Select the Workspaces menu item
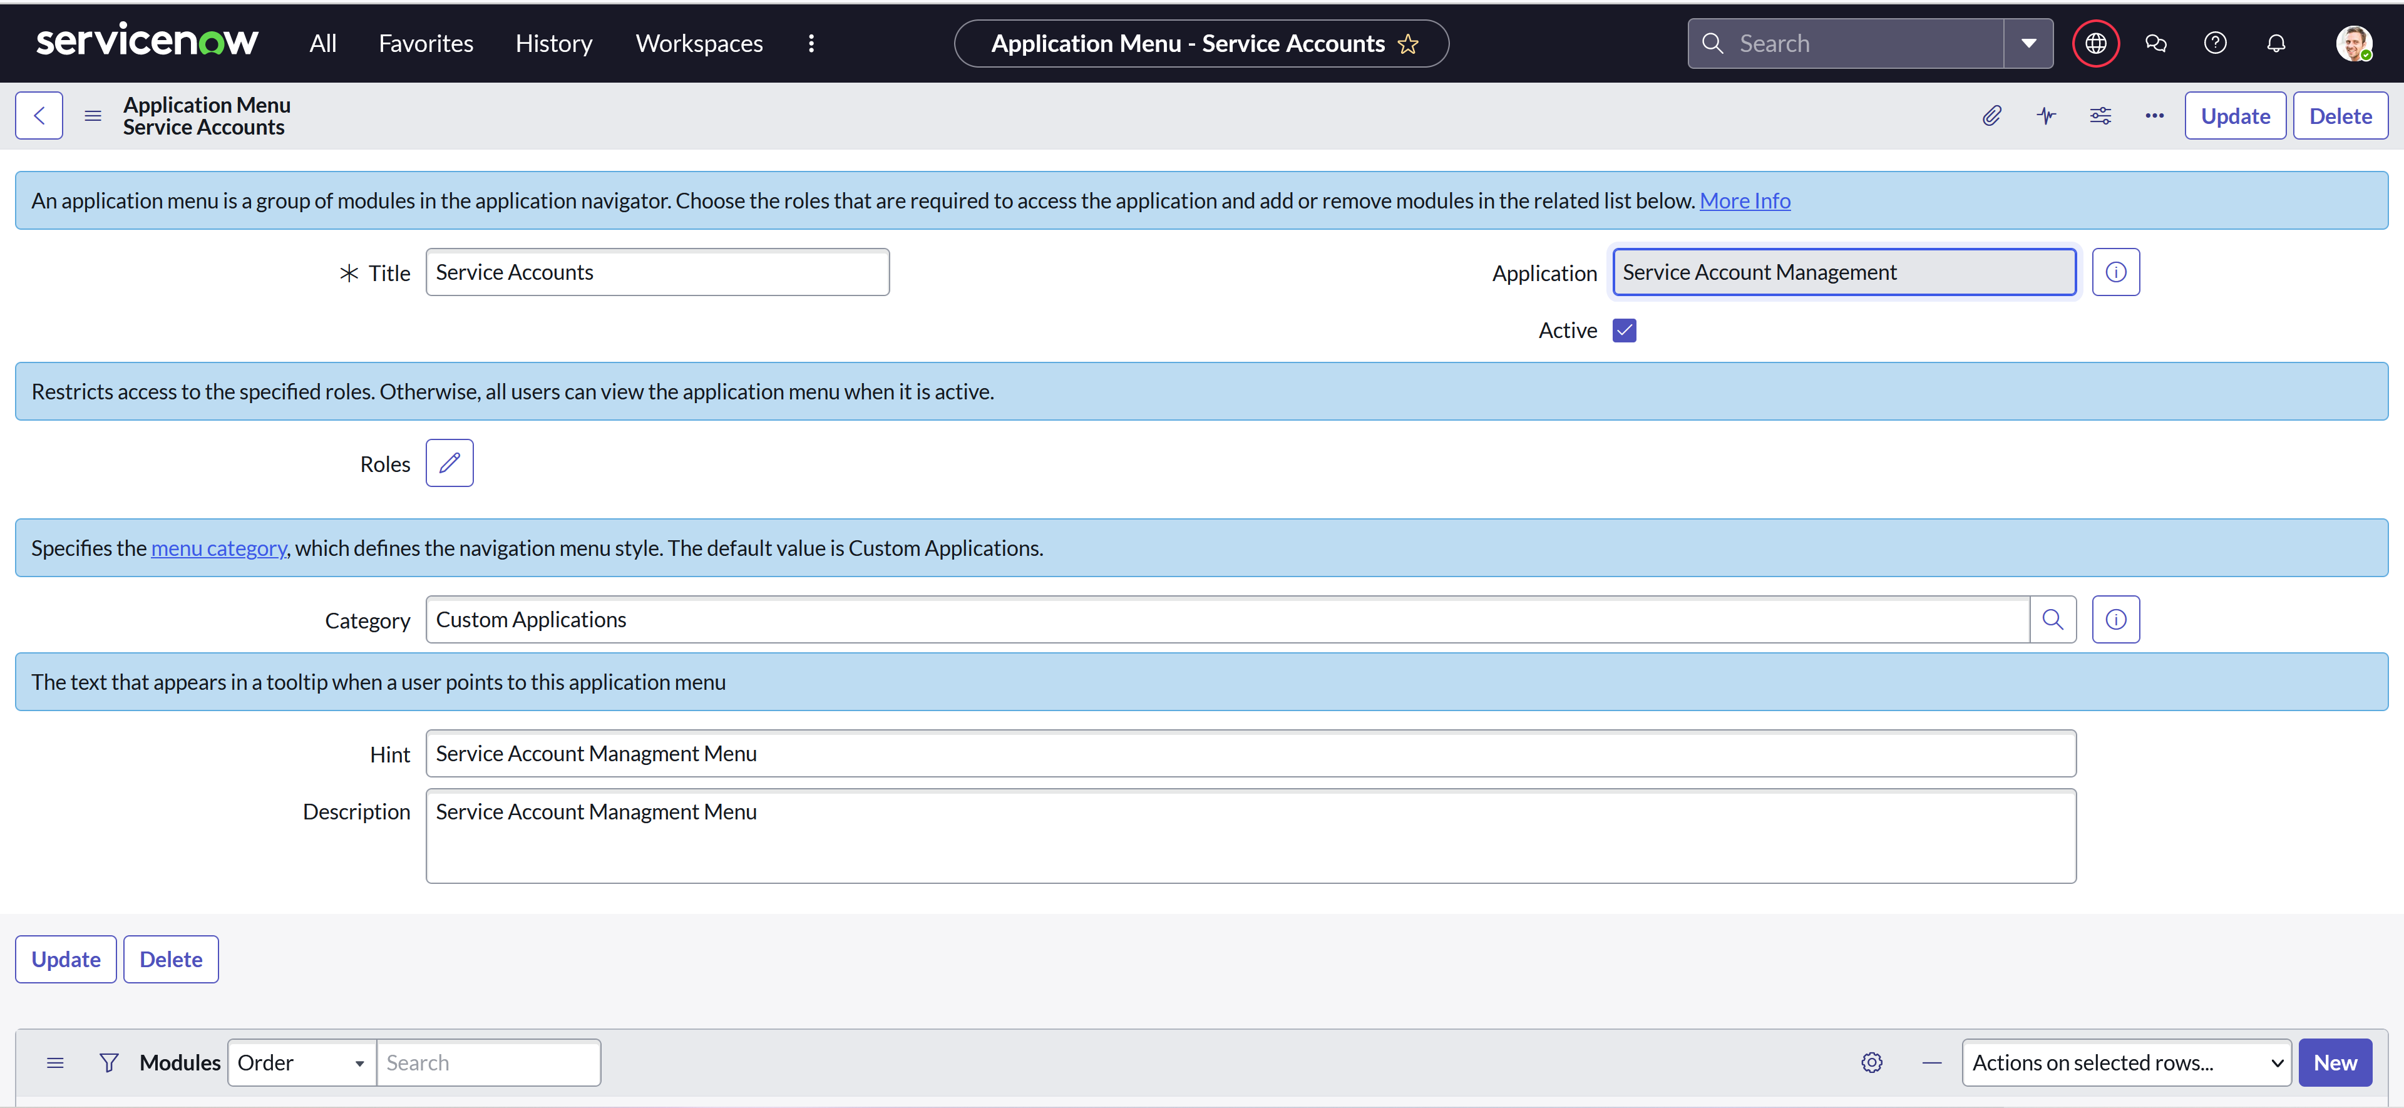 (697, 42)
